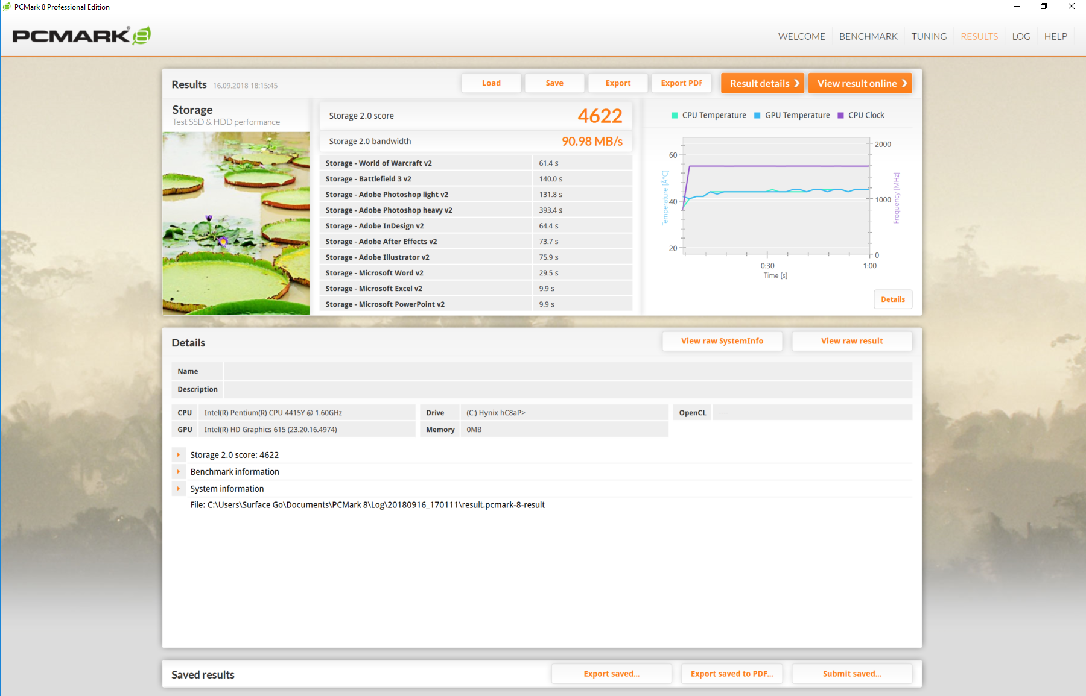Click the 90.98 MB/s bandwidth value

click(592, 141)
